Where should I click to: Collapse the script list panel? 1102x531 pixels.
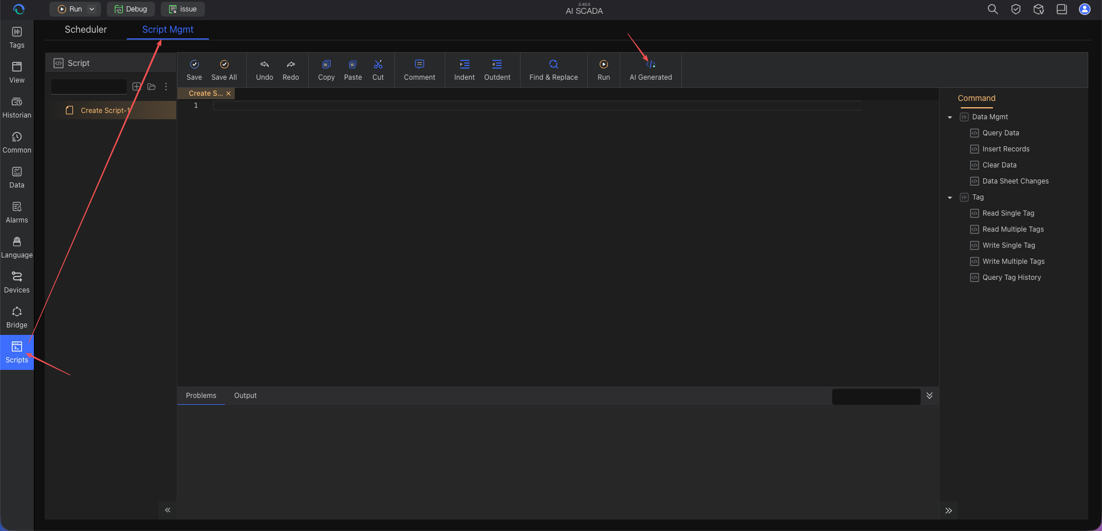click(x=168, y=510)
